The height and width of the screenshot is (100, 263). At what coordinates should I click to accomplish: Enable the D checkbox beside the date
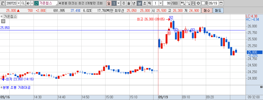point(203,3)
